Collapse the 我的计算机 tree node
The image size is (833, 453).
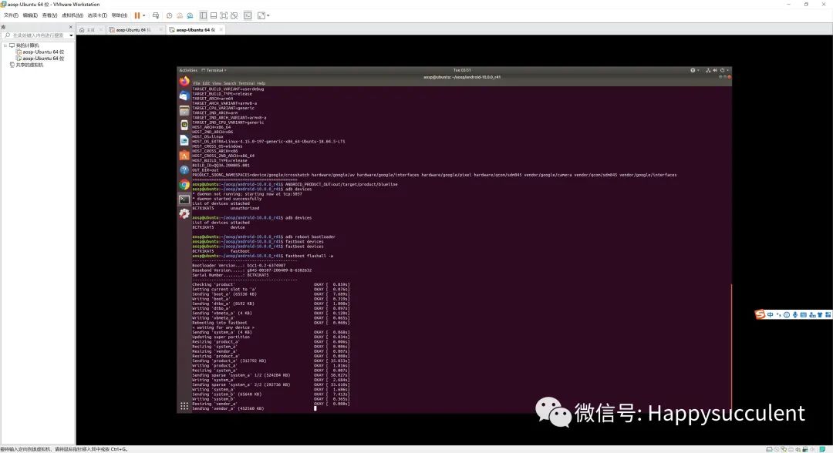[5, 45]
